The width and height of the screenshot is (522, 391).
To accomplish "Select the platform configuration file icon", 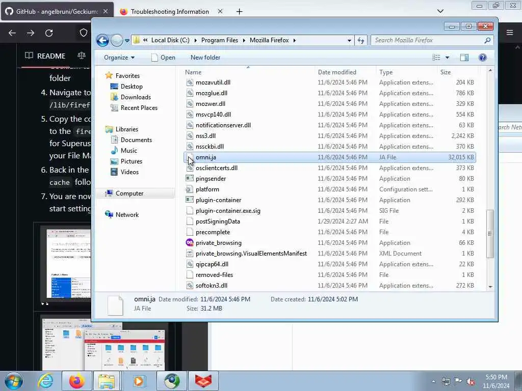I will coord(190,189).
